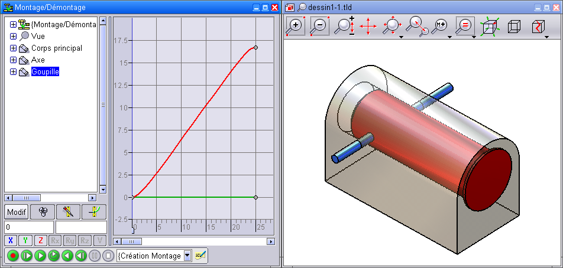Image resolution: width=563 pixels, height=268 pixels.
Task: Click the red record button
Action: click(12, 256)
